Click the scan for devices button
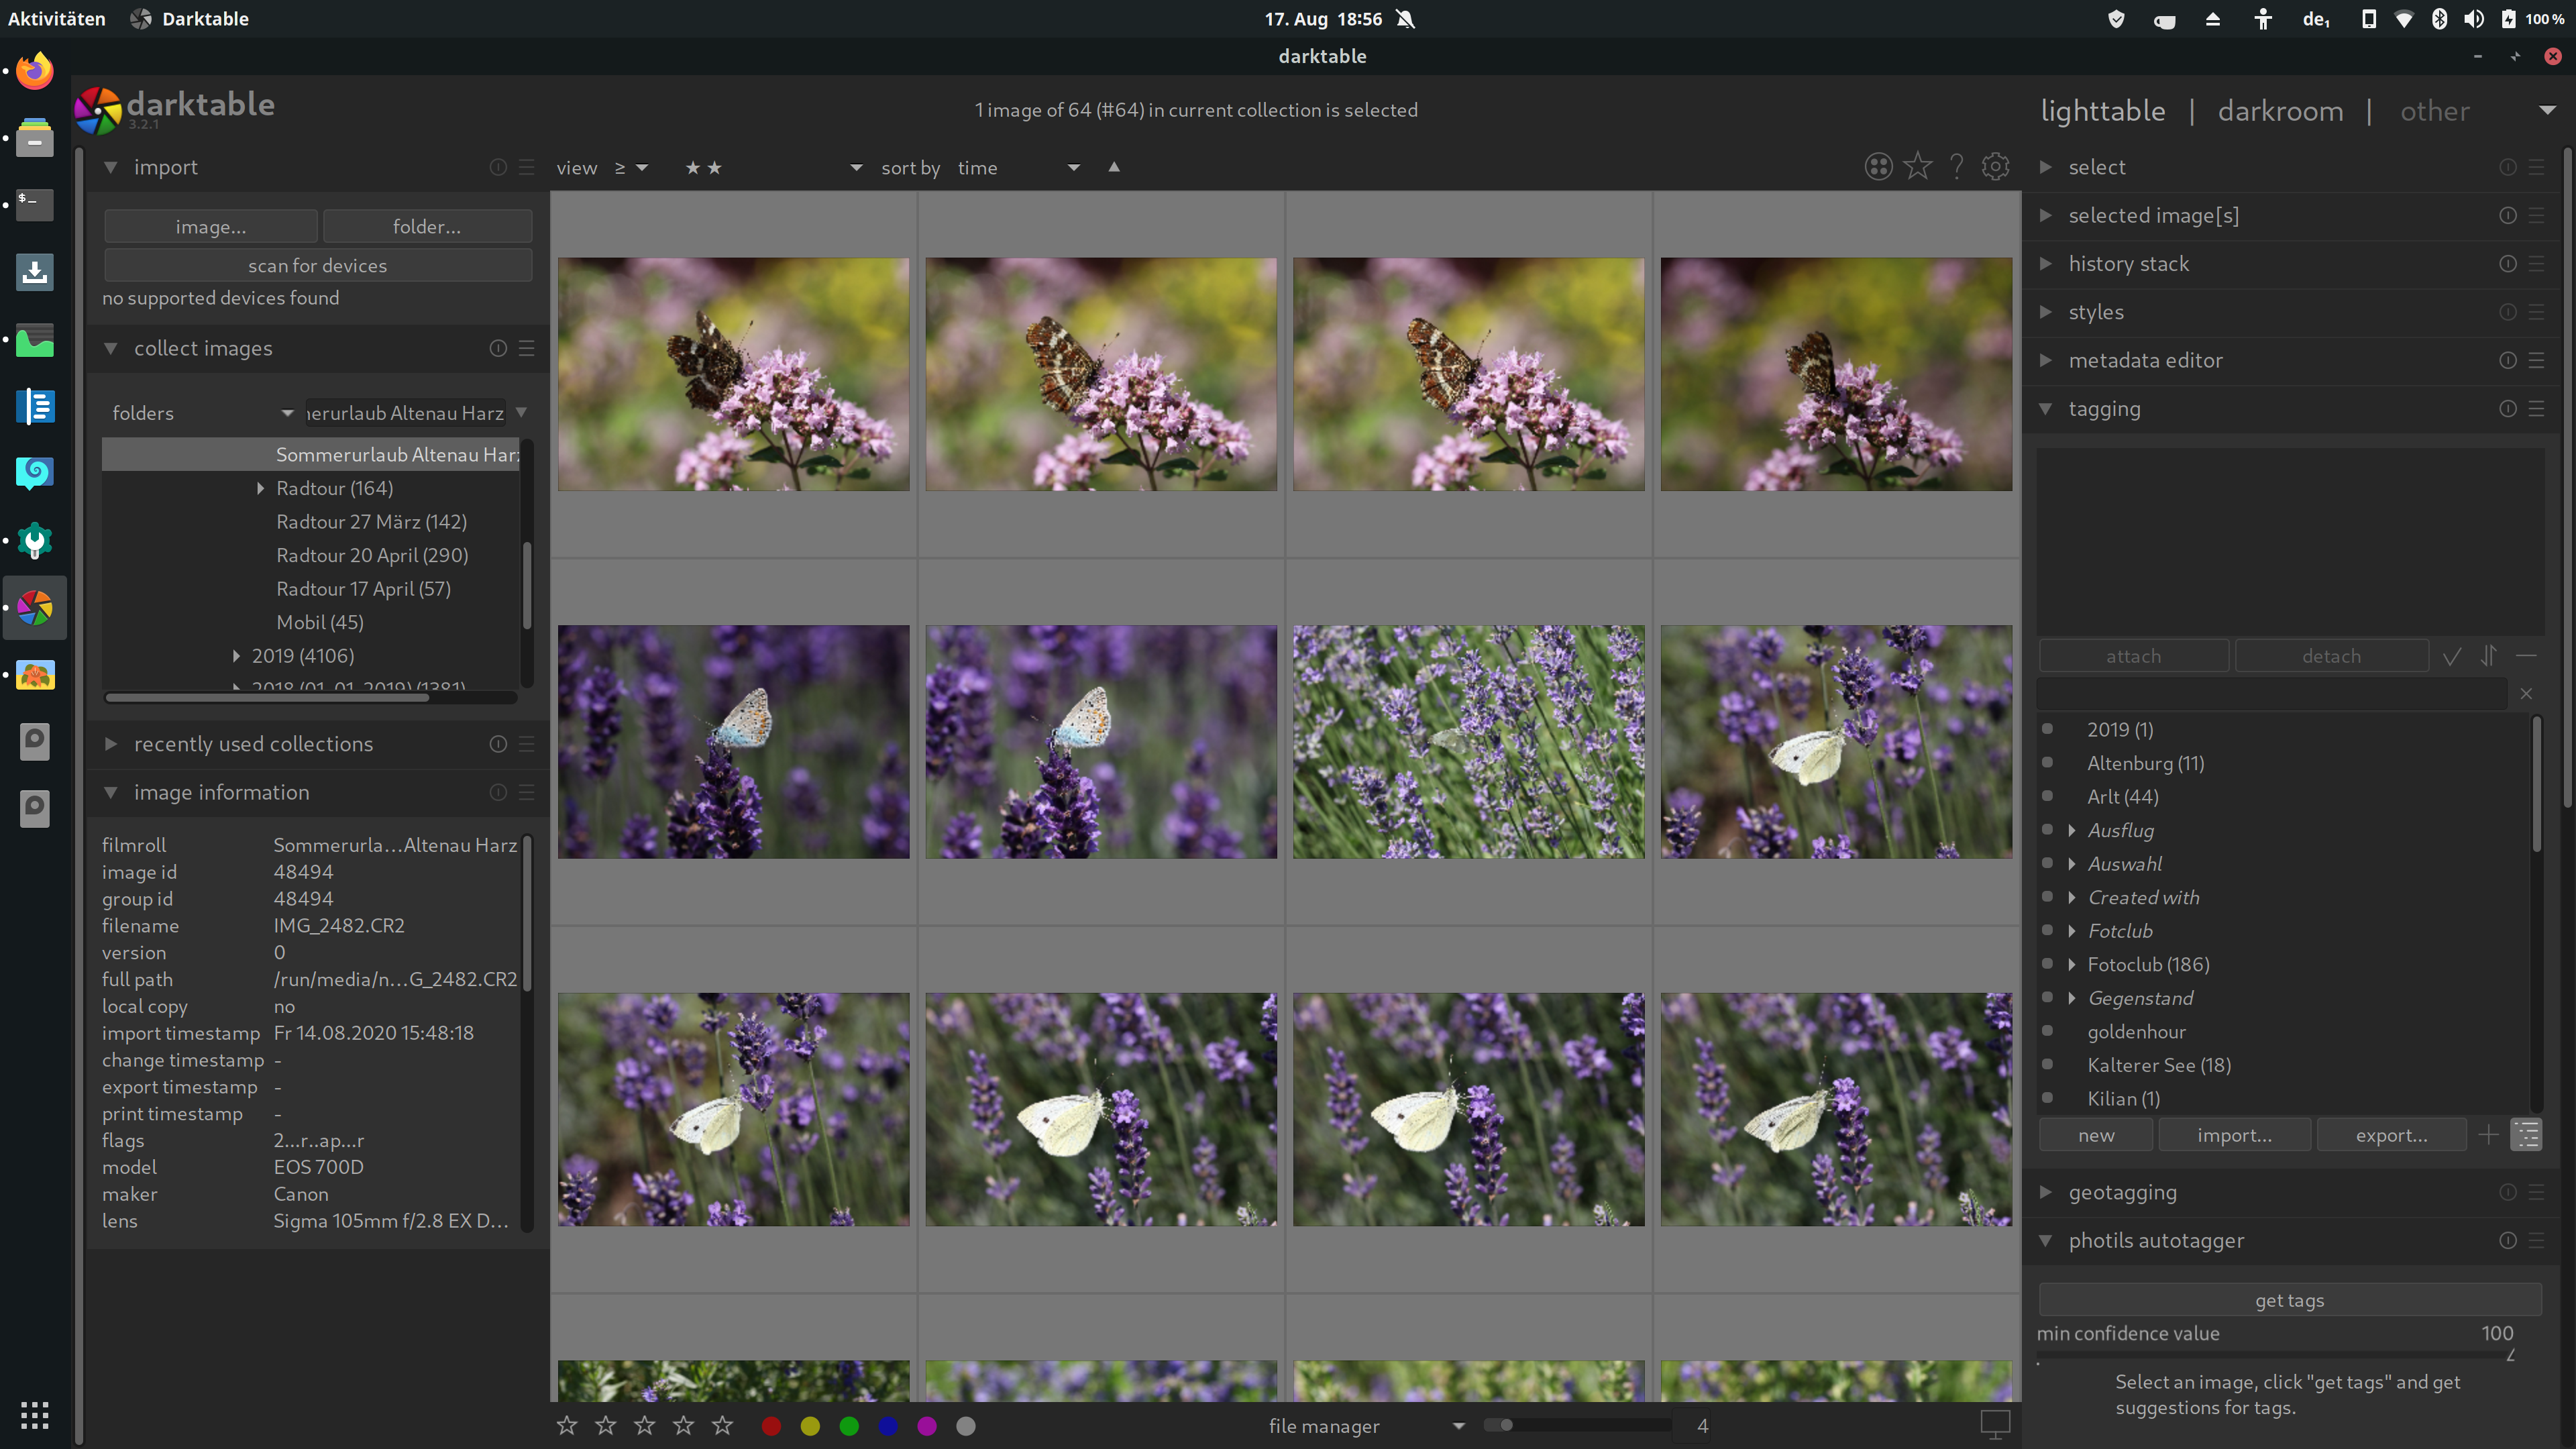Viewport: 2576px width, 1449px height. coord(317,265)
